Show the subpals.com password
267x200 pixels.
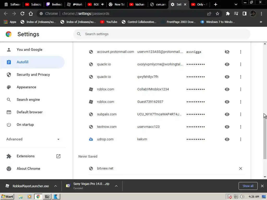pyautogui.click(x=227, y=114)
